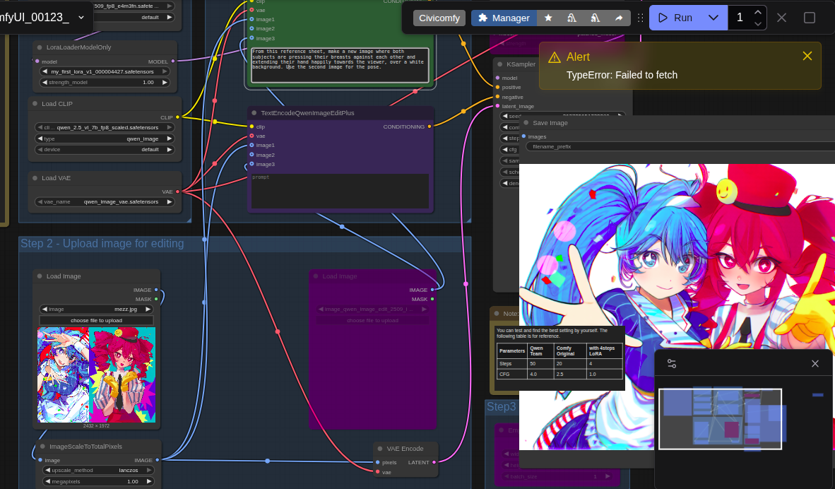
Task: Open the image mezz.jpg combo box
Action: coord(96,309)
